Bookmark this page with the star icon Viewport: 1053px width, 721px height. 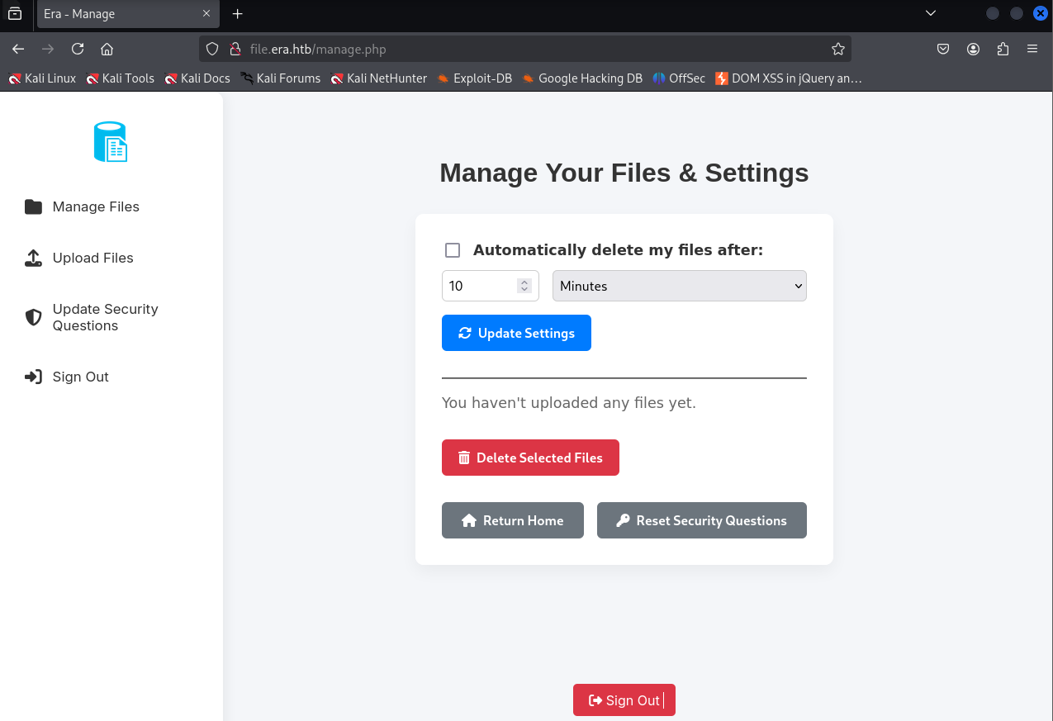pyautogui.click(x=837, y=49)
